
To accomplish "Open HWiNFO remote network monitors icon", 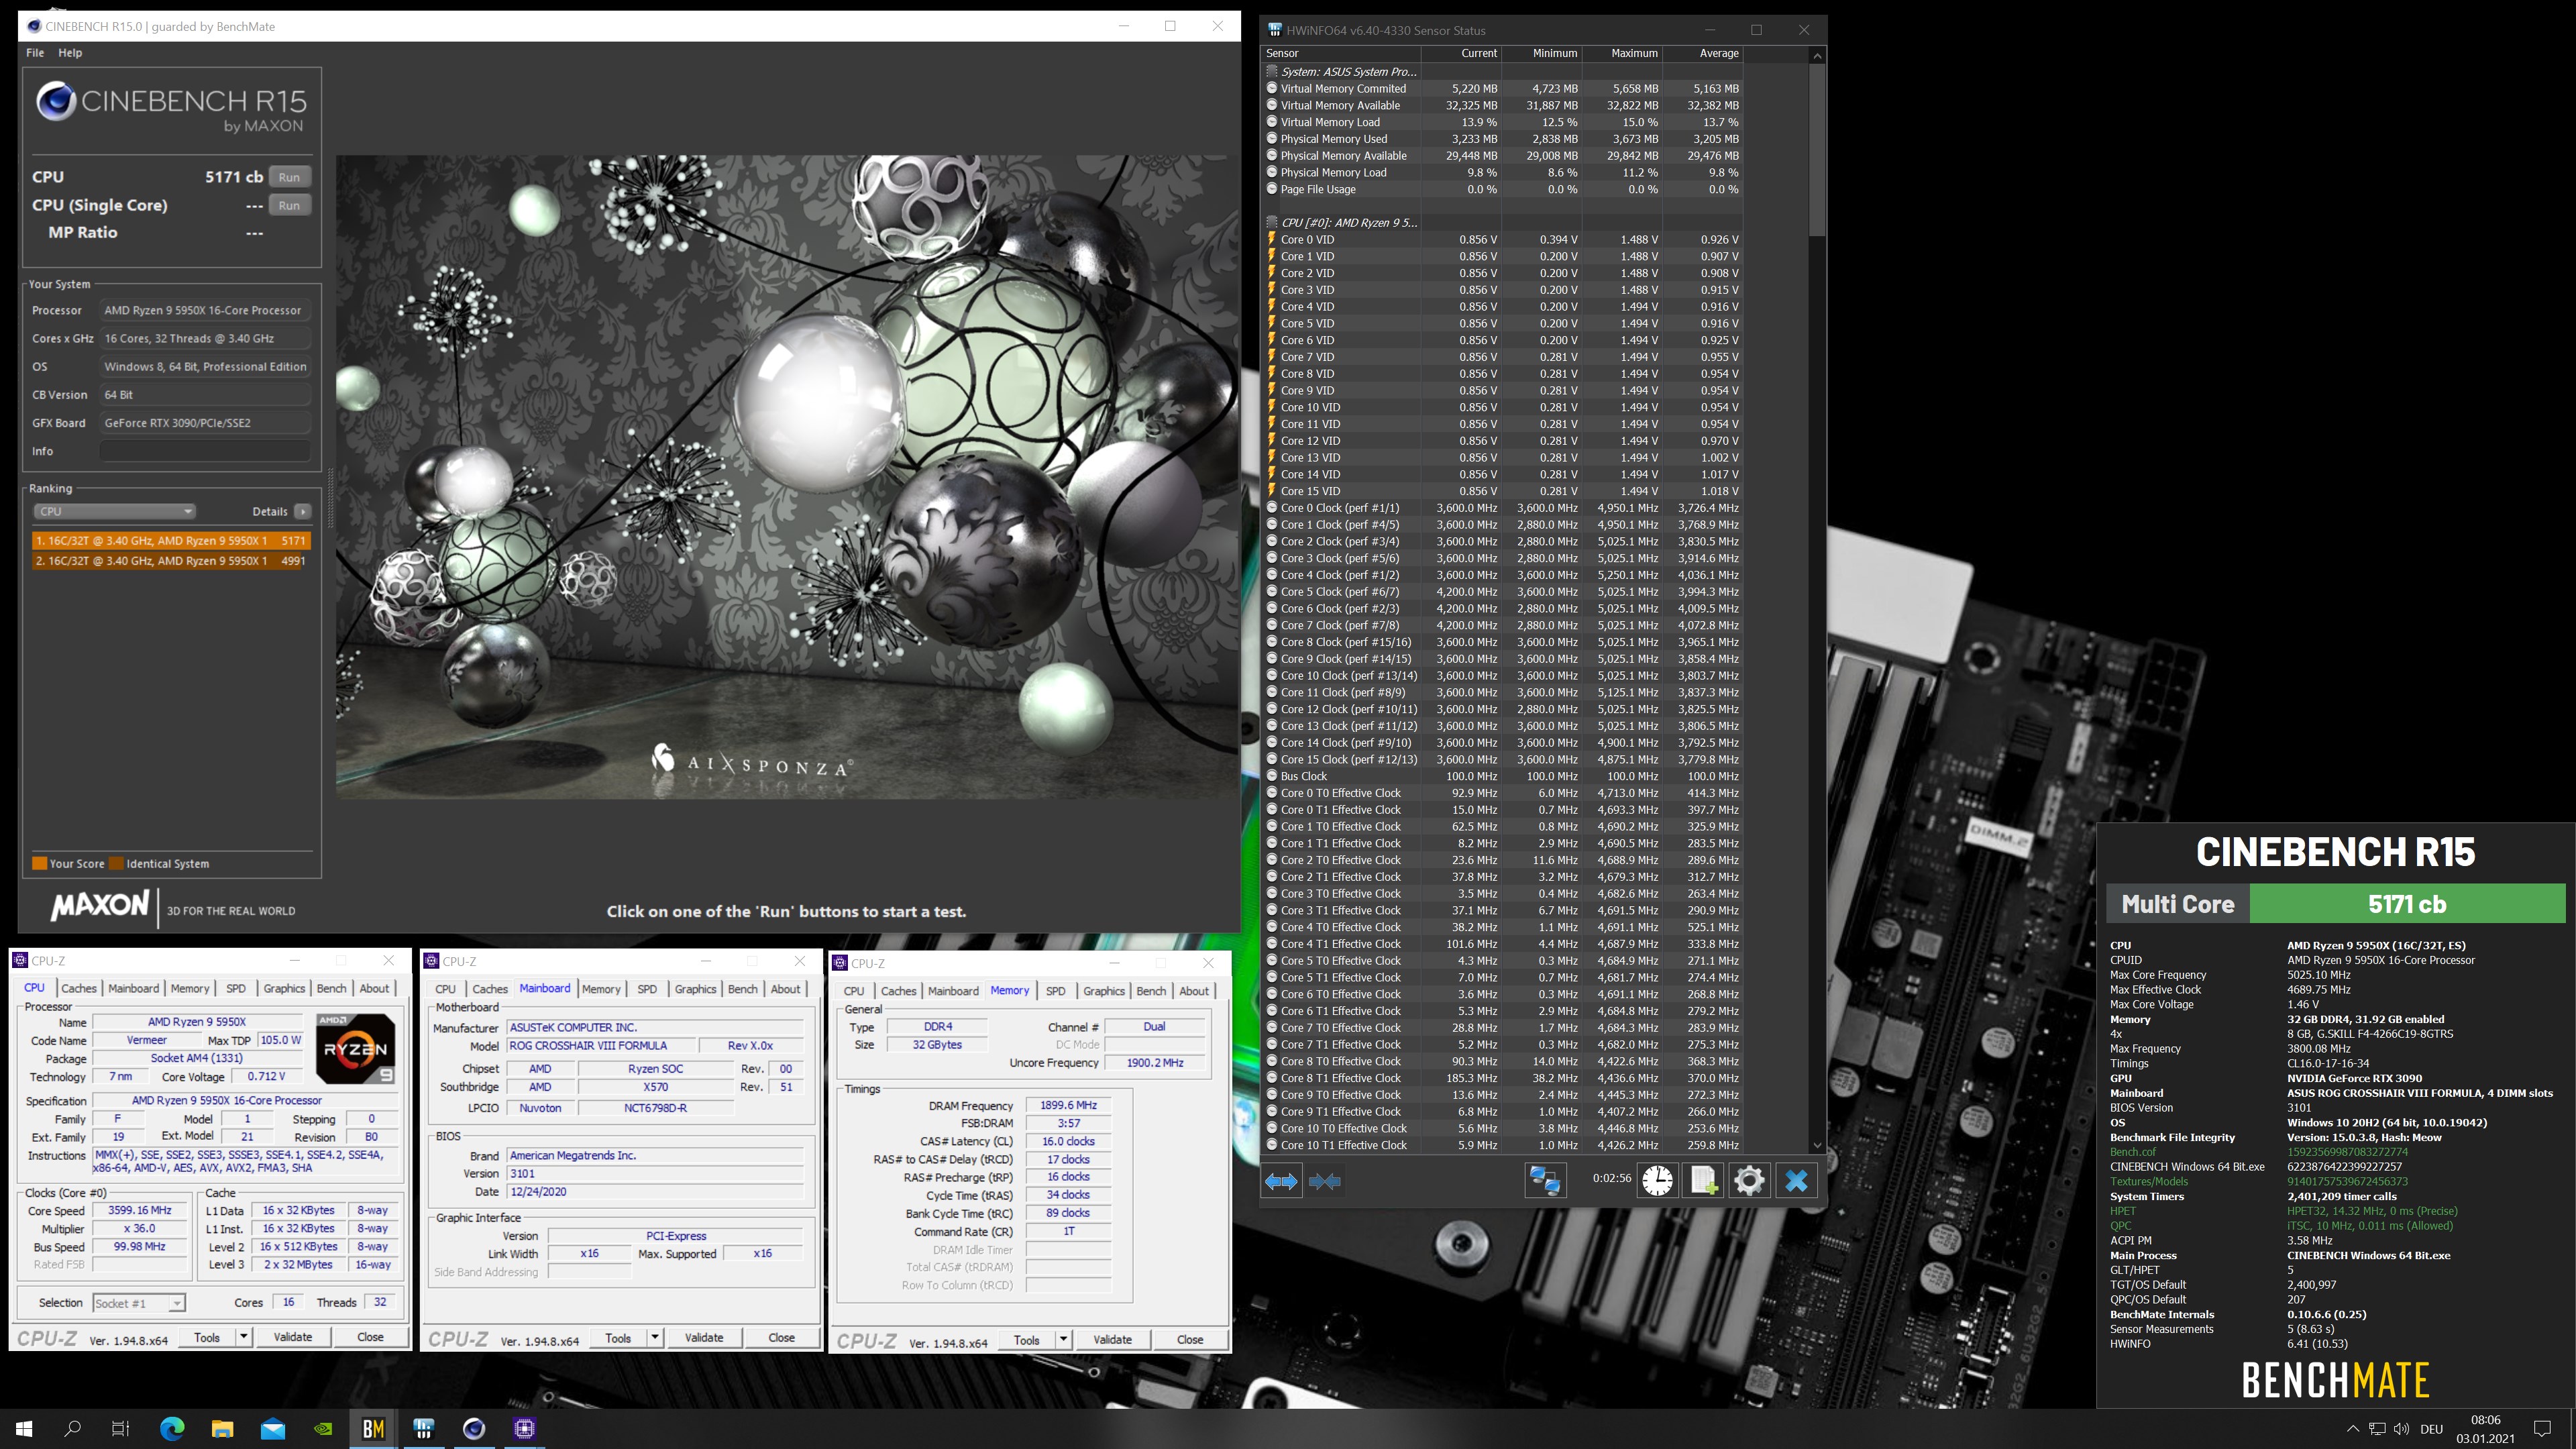I will (x=1544, y=1181).
